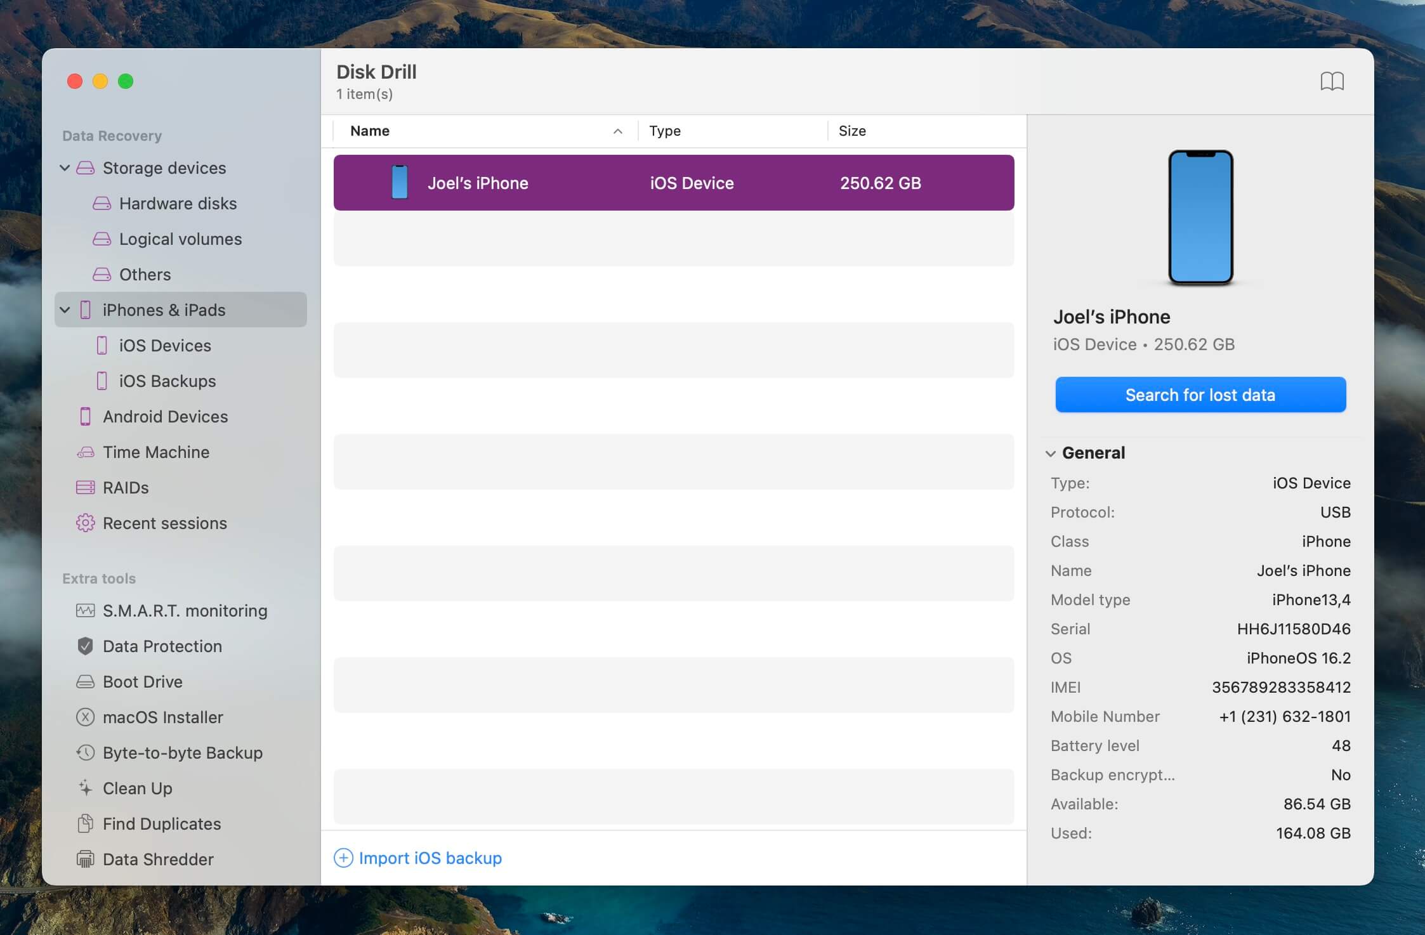Click the Disk Drill help book icon
Viewport: 1425px width, 935px height.
pos(1332,81)
